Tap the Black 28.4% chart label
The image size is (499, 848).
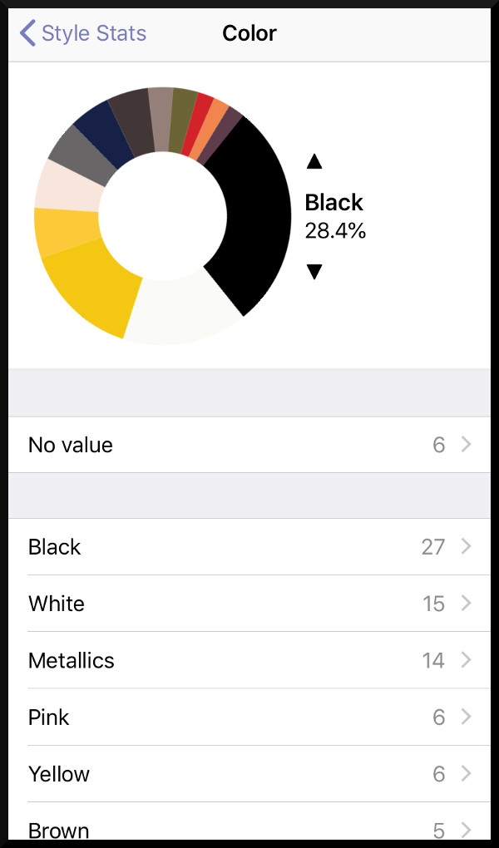point(335,215)
